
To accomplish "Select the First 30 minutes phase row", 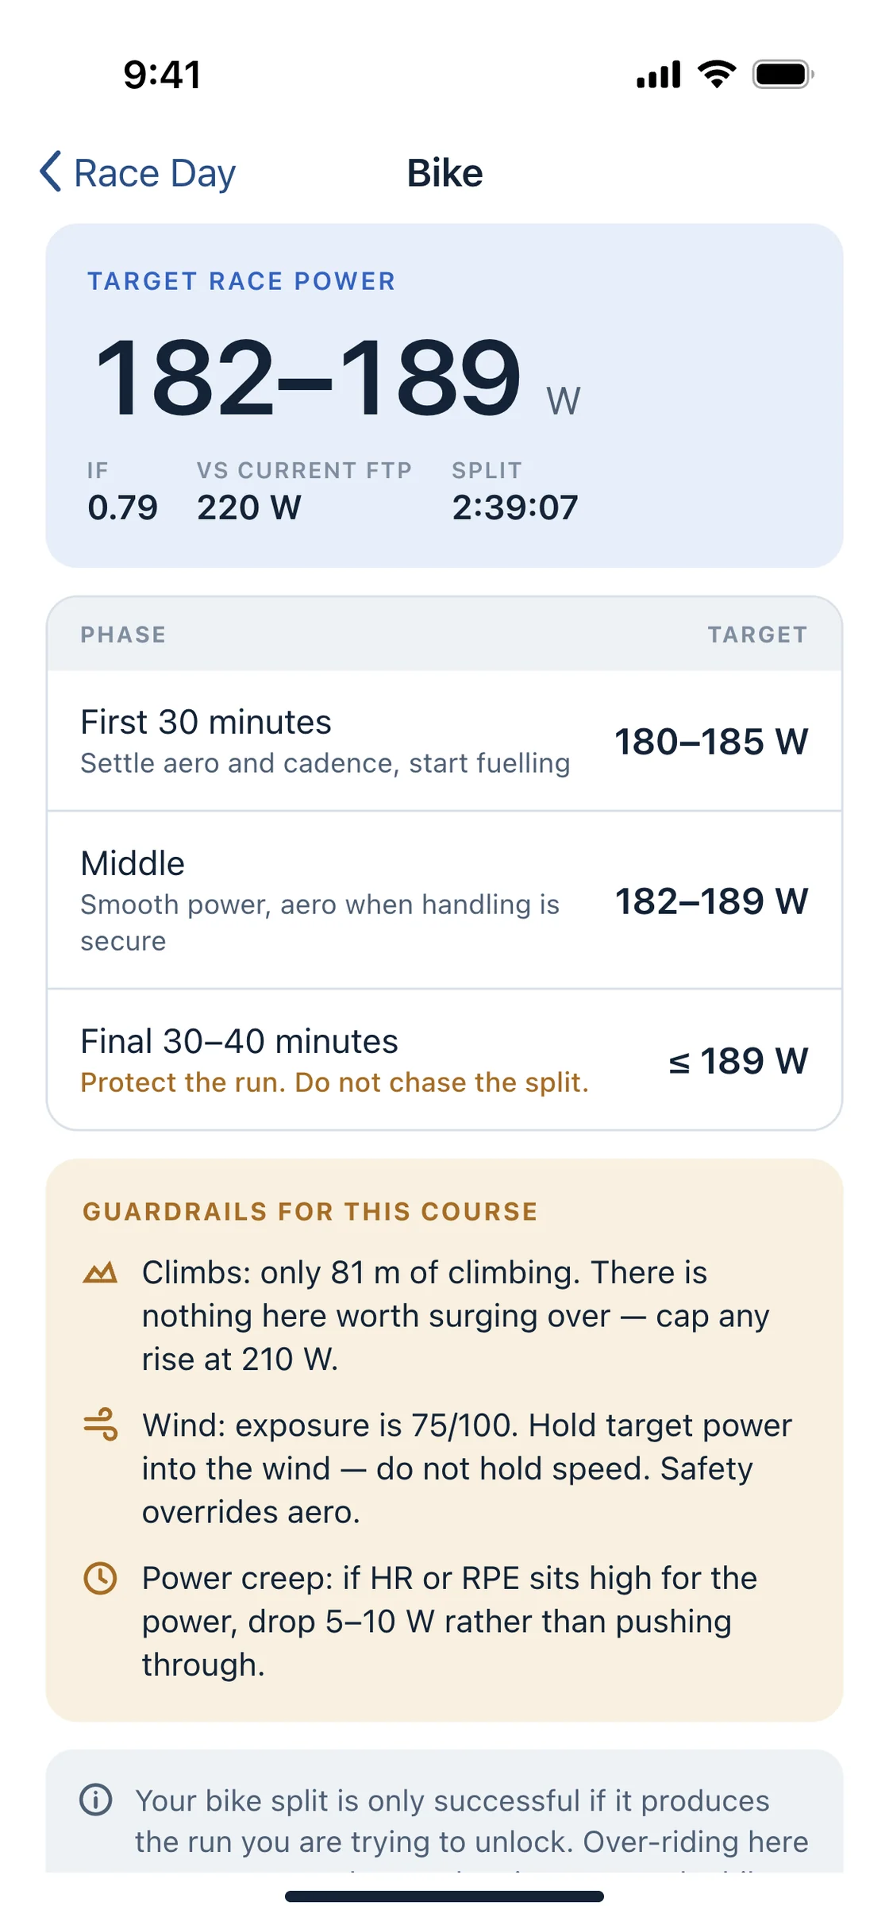I will [444, 741].
